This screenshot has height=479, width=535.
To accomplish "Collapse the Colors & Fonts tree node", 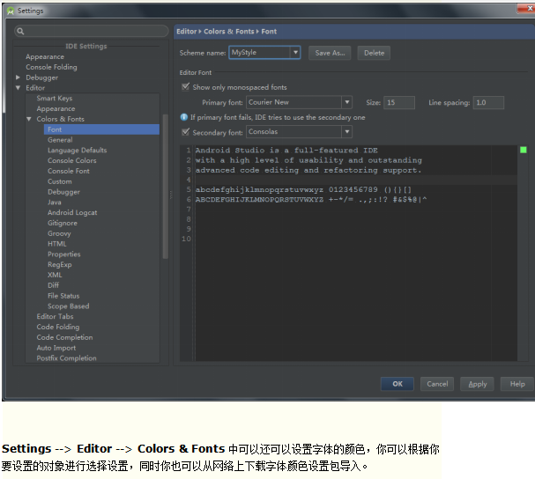I will [29, 119].
